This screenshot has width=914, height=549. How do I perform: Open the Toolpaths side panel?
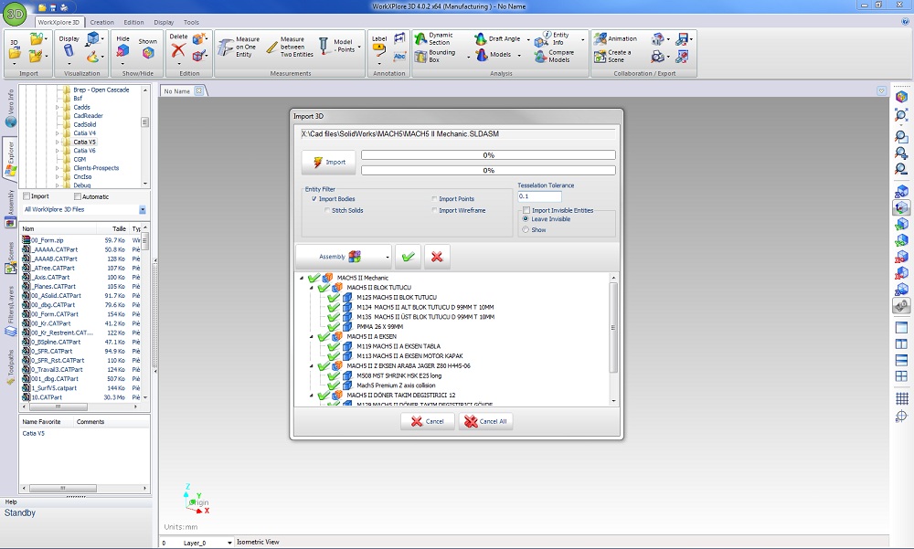(x=10, y=366)
